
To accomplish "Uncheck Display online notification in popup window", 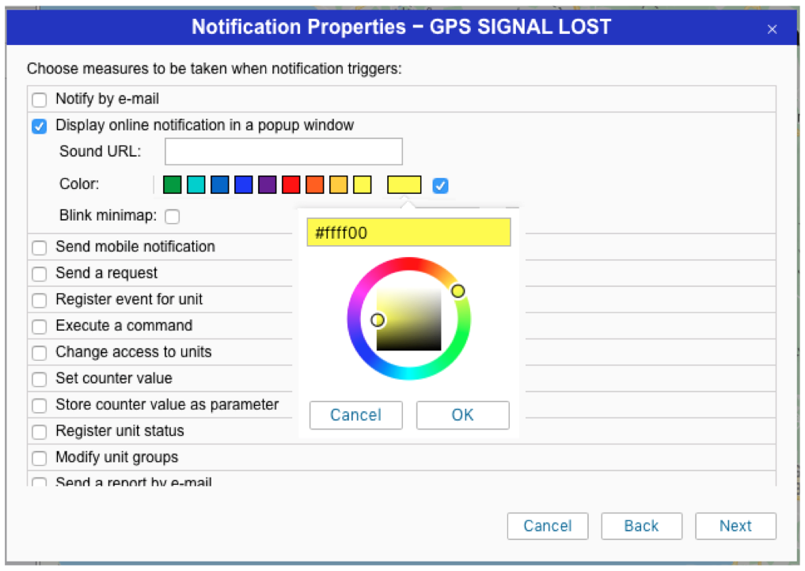I will pyautogui.click(x=40, y=126).
